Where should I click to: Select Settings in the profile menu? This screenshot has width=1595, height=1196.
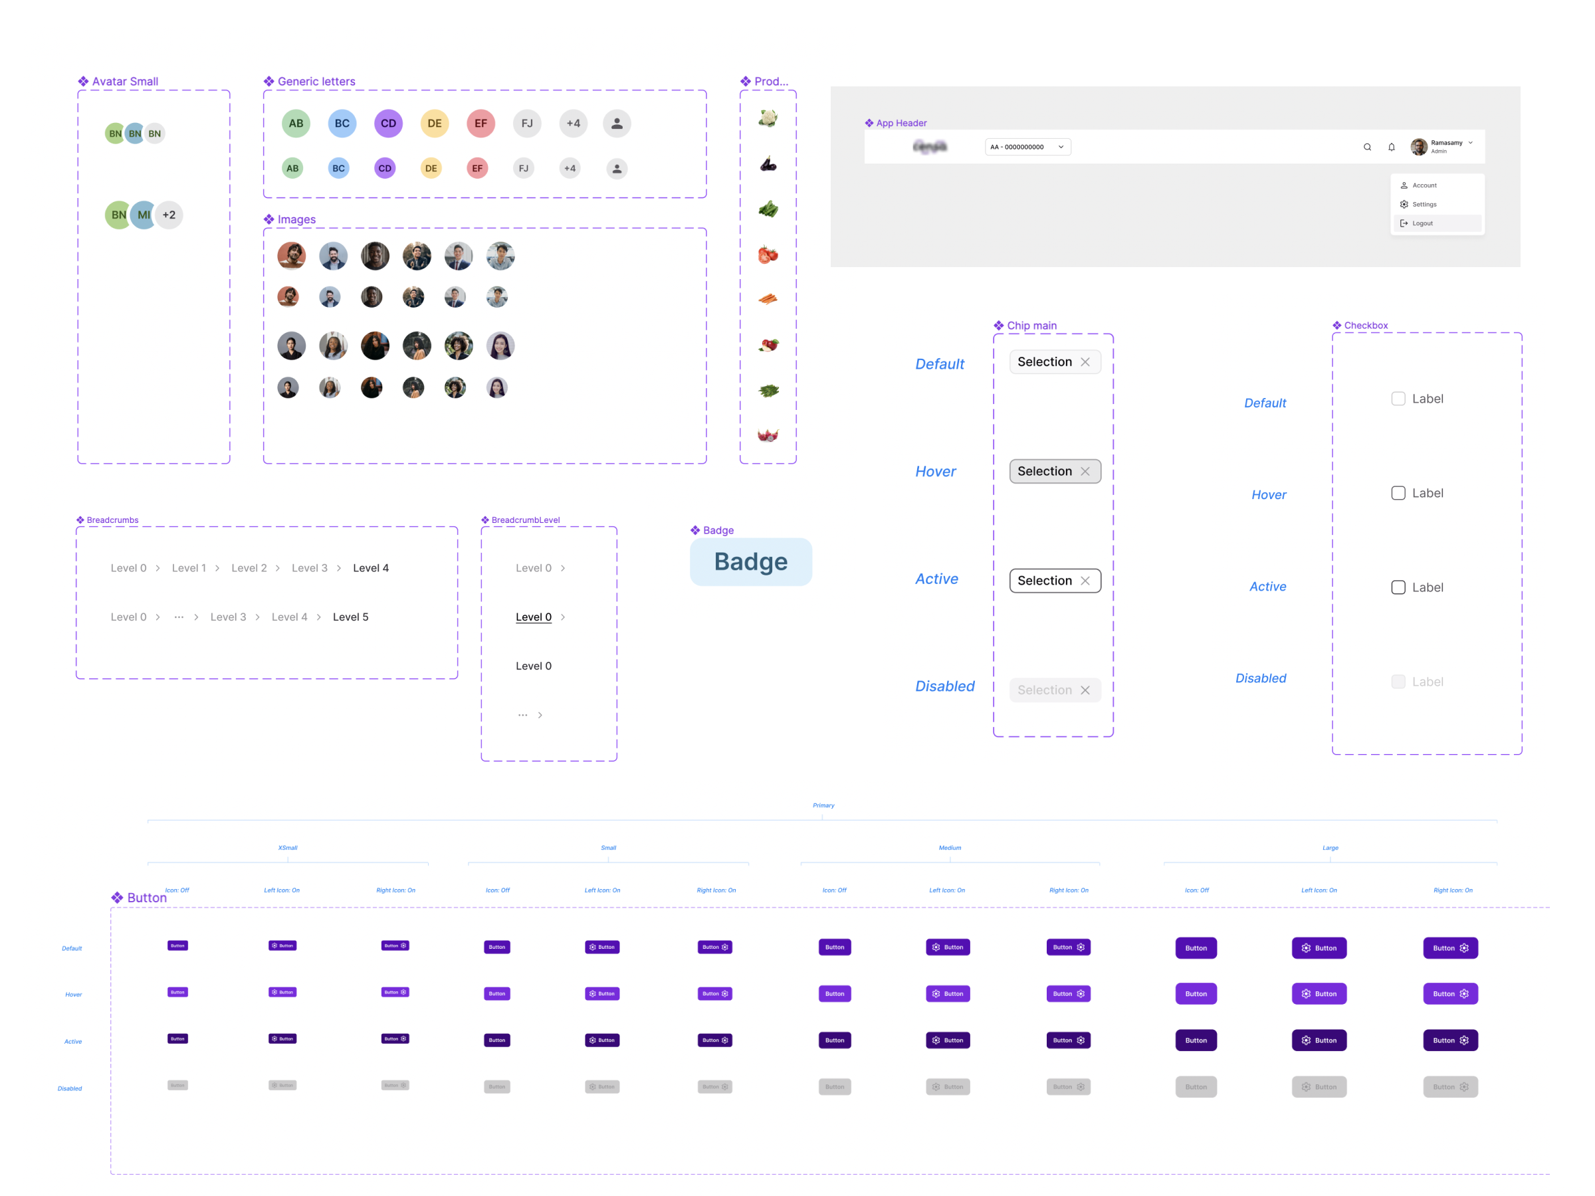coord(1436,205)
